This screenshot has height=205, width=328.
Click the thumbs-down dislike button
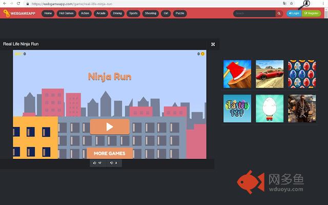tap(114, 163)
